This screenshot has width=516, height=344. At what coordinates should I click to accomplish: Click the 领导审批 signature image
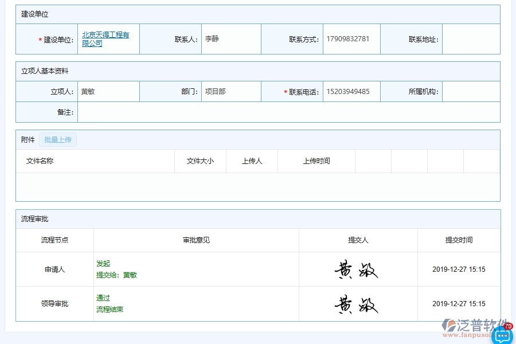[x=357, y=303]
